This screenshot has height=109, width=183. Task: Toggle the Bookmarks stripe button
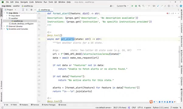tap(2, 97)
